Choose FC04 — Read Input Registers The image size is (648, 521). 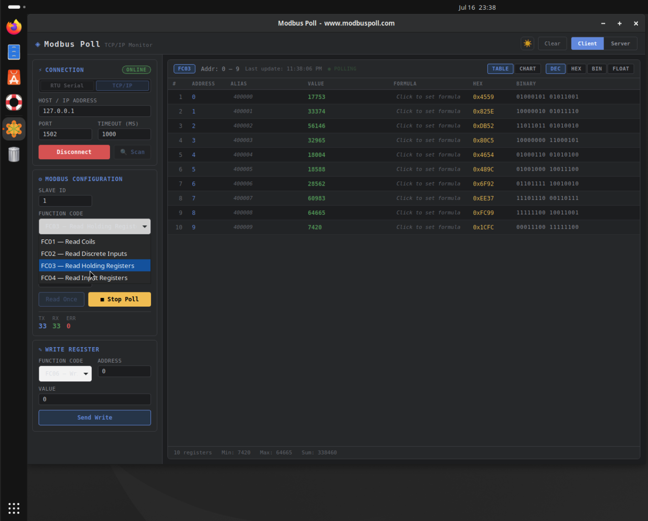[x=94, y=278]
